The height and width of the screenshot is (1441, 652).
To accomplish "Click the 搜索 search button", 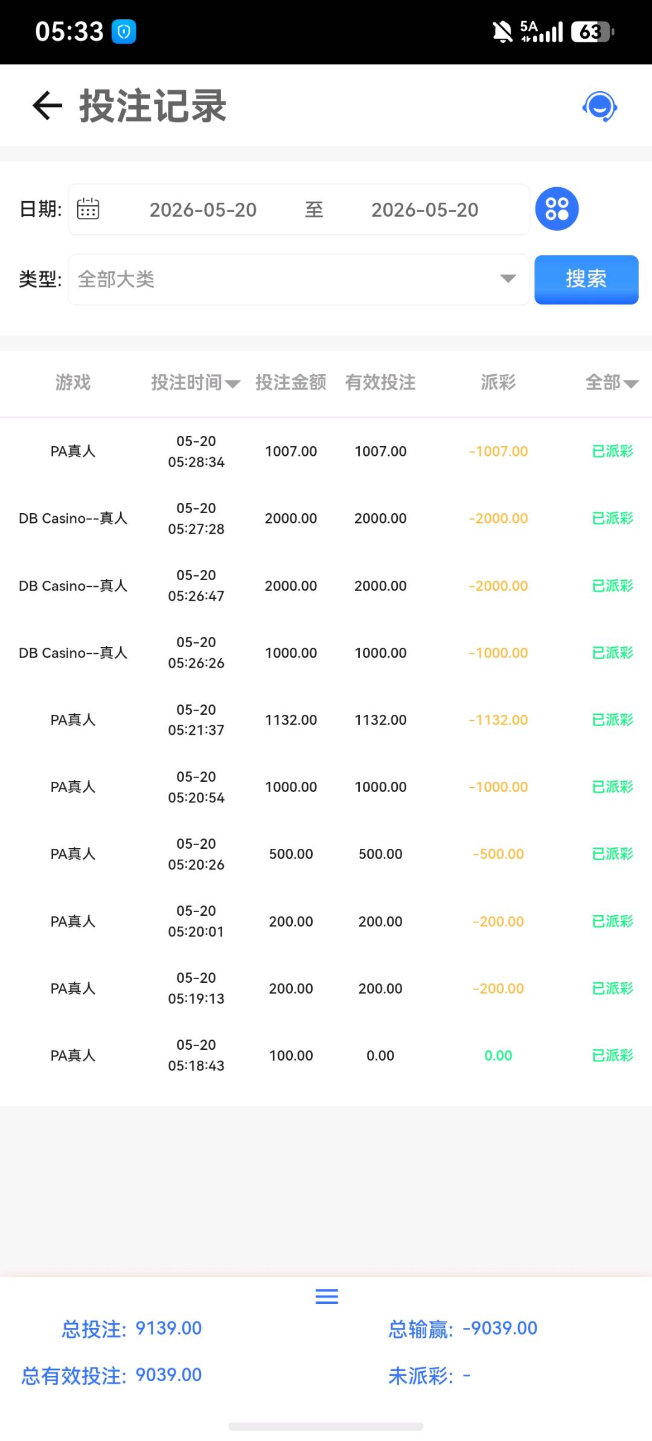I will pos(586,279).
